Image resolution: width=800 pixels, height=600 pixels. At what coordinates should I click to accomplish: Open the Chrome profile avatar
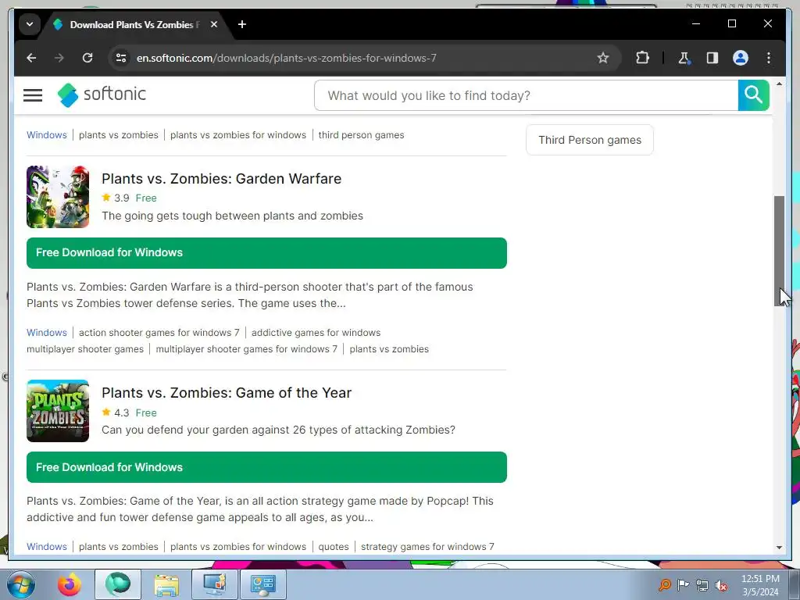pyautogui.click(x=741, y=58)
